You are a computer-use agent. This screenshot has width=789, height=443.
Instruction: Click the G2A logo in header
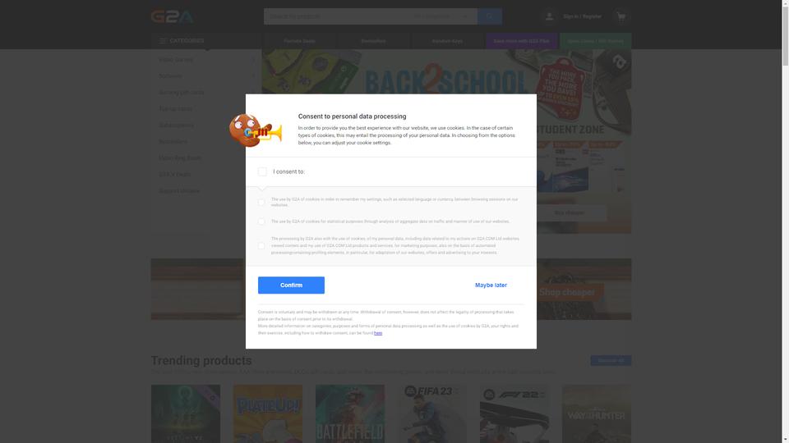click(172, 16)
